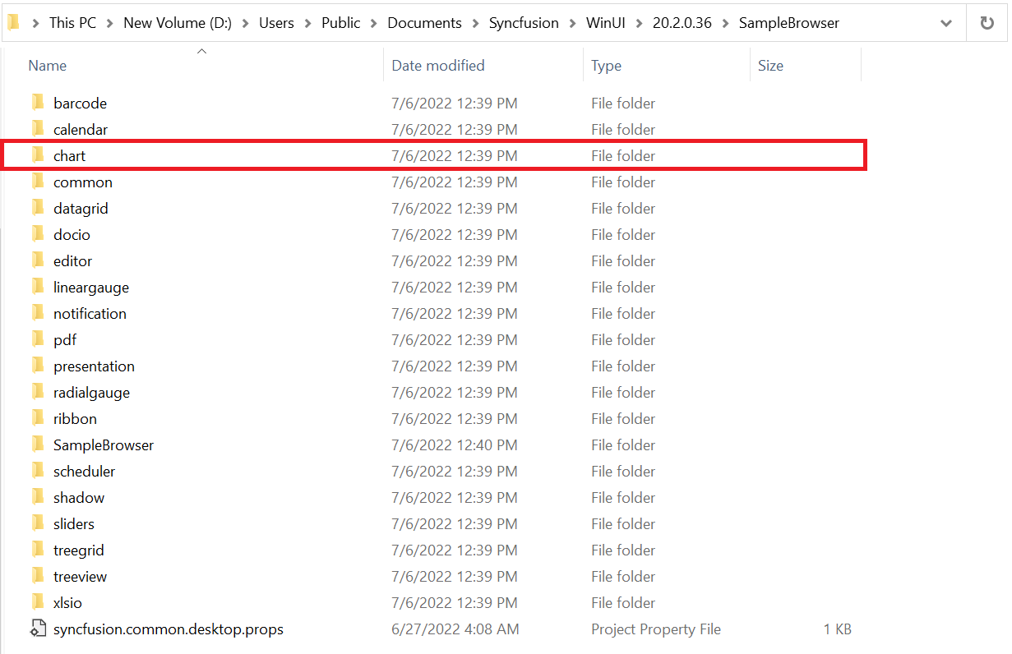Expand the chevron after Users breadcrumb
This screenshot has width=1012, height=654.
pyautogui.click(x=308, y=23)
